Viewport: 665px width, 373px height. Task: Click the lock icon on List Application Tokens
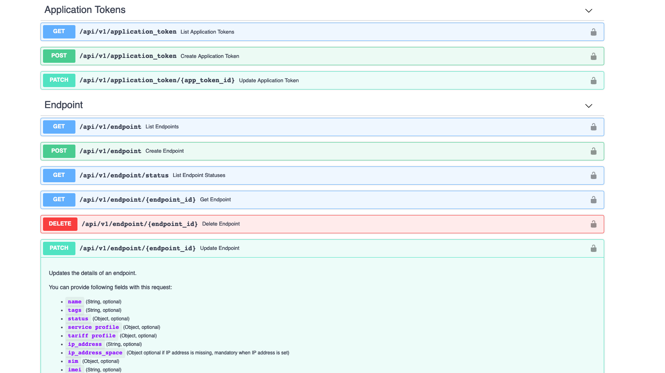594,32
